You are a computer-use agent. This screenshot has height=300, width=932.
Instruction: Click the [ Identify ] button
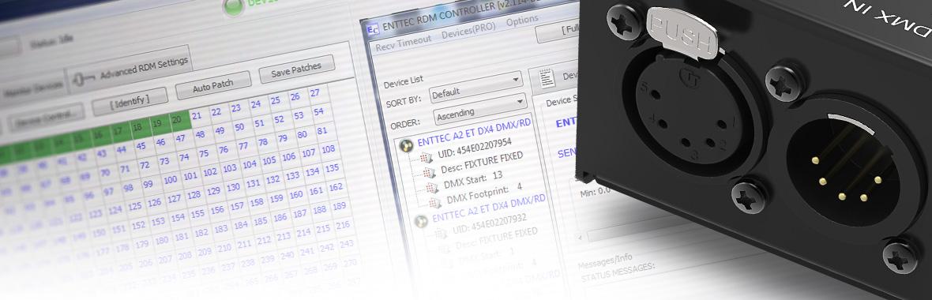tap(129, 102)
